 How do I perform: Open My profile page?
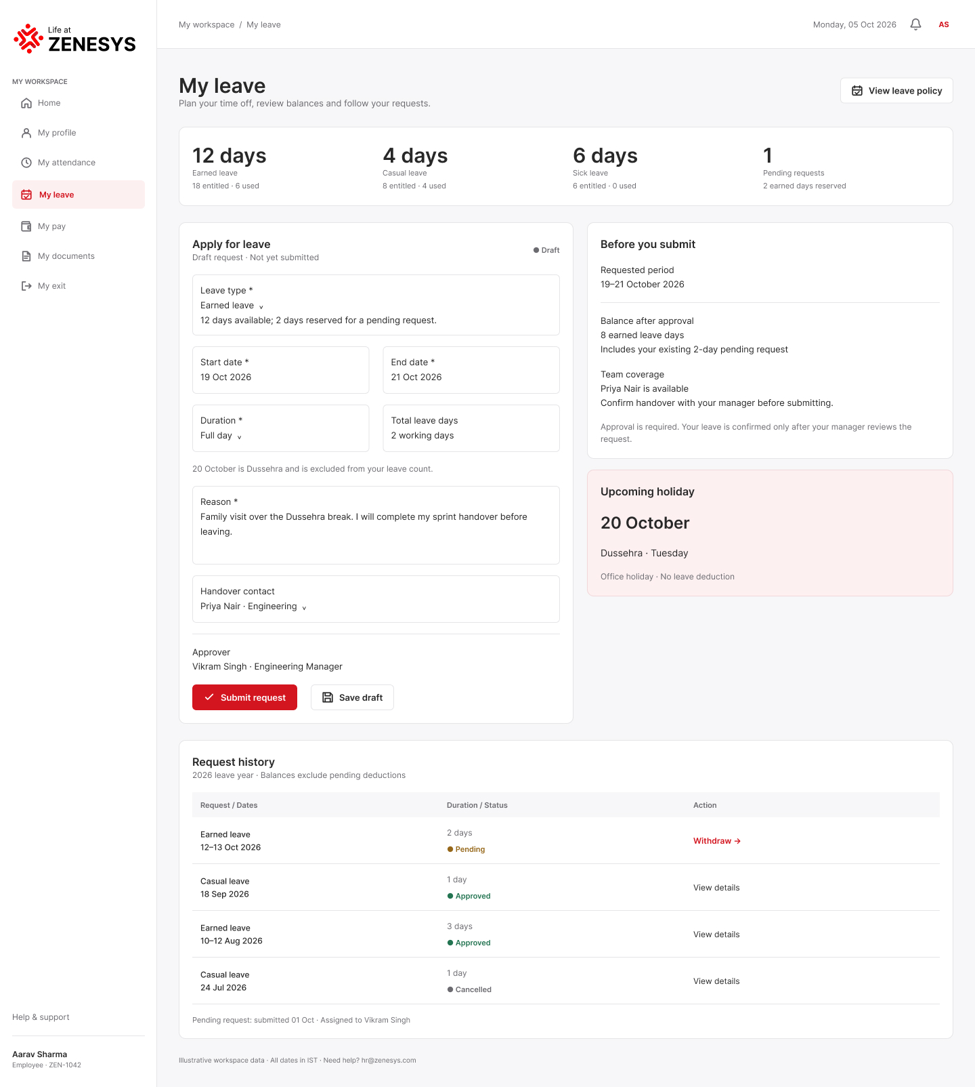(x=79, y=133)
